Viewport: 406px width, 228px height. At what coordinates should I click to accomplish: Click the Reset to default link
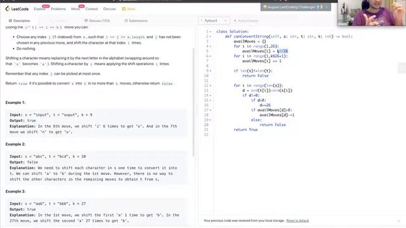click(x=298, y=221)
